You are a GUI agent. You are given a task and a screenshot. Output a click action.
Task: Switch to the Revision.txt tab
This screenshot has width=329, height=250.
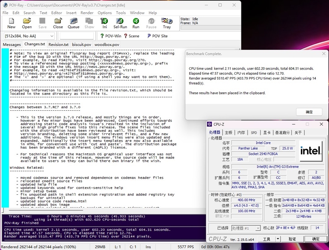[58, 44]
